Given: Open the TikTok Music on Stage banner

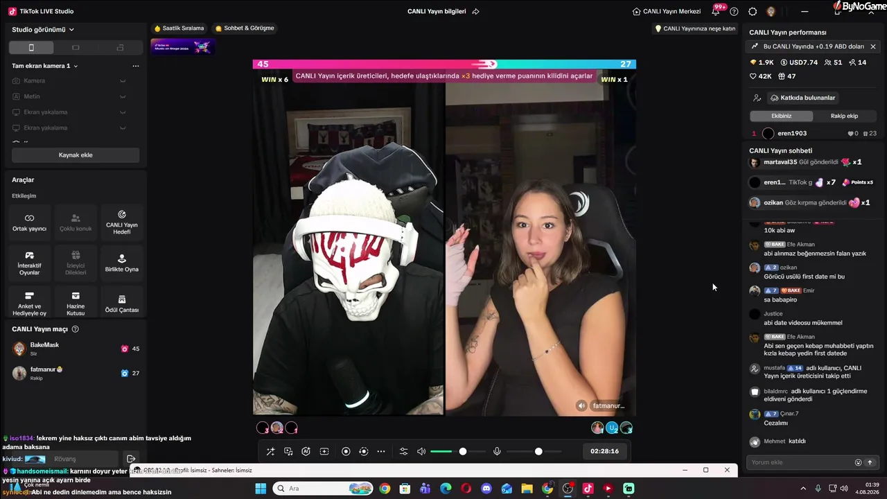Looking at the screenshot, I should click(183, 46).
